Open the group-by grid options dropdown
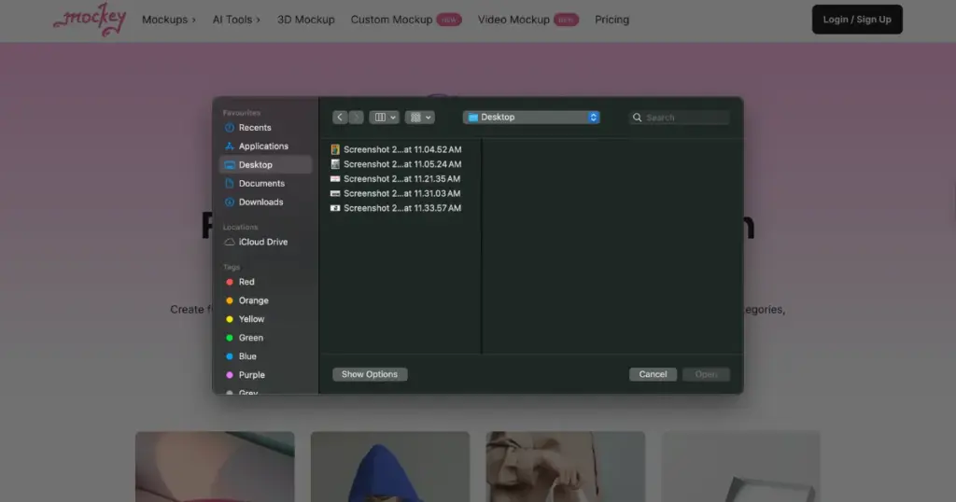The height and width of the screenshot is (502, 956). click(x=420, y=118)
